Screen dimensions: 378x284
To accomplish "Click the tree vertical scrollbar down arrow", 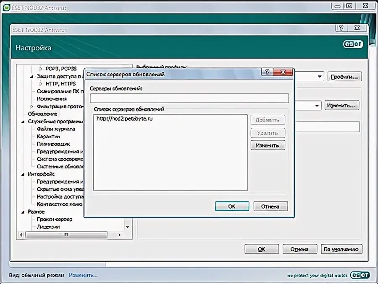I will point(128,227).
